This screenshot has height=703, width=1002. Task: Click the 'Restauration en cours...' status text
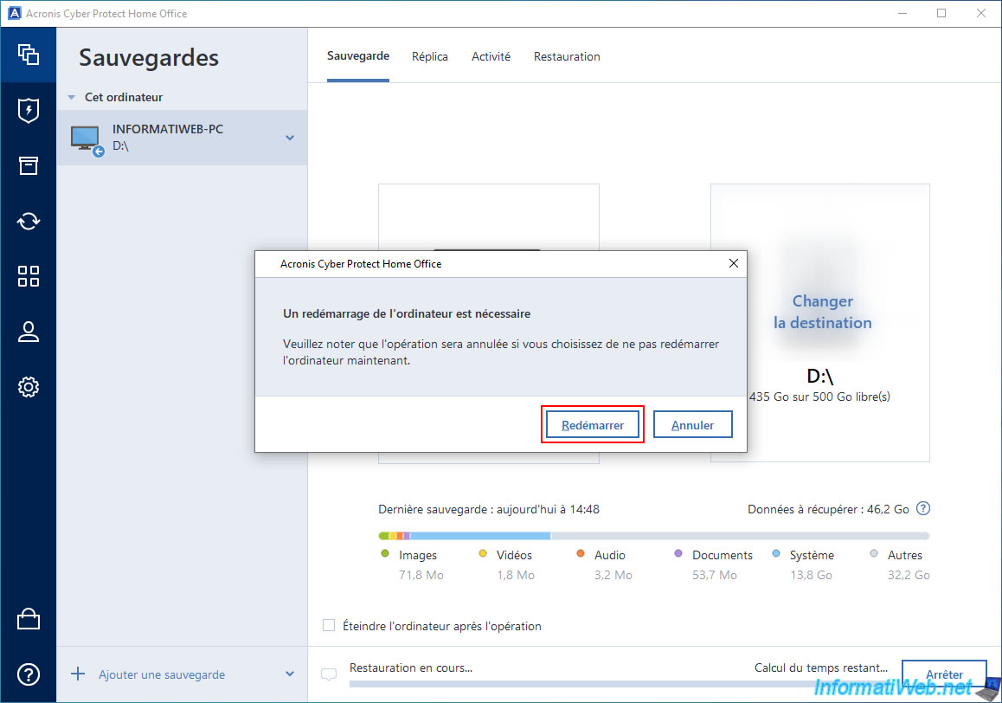(411, 668)
